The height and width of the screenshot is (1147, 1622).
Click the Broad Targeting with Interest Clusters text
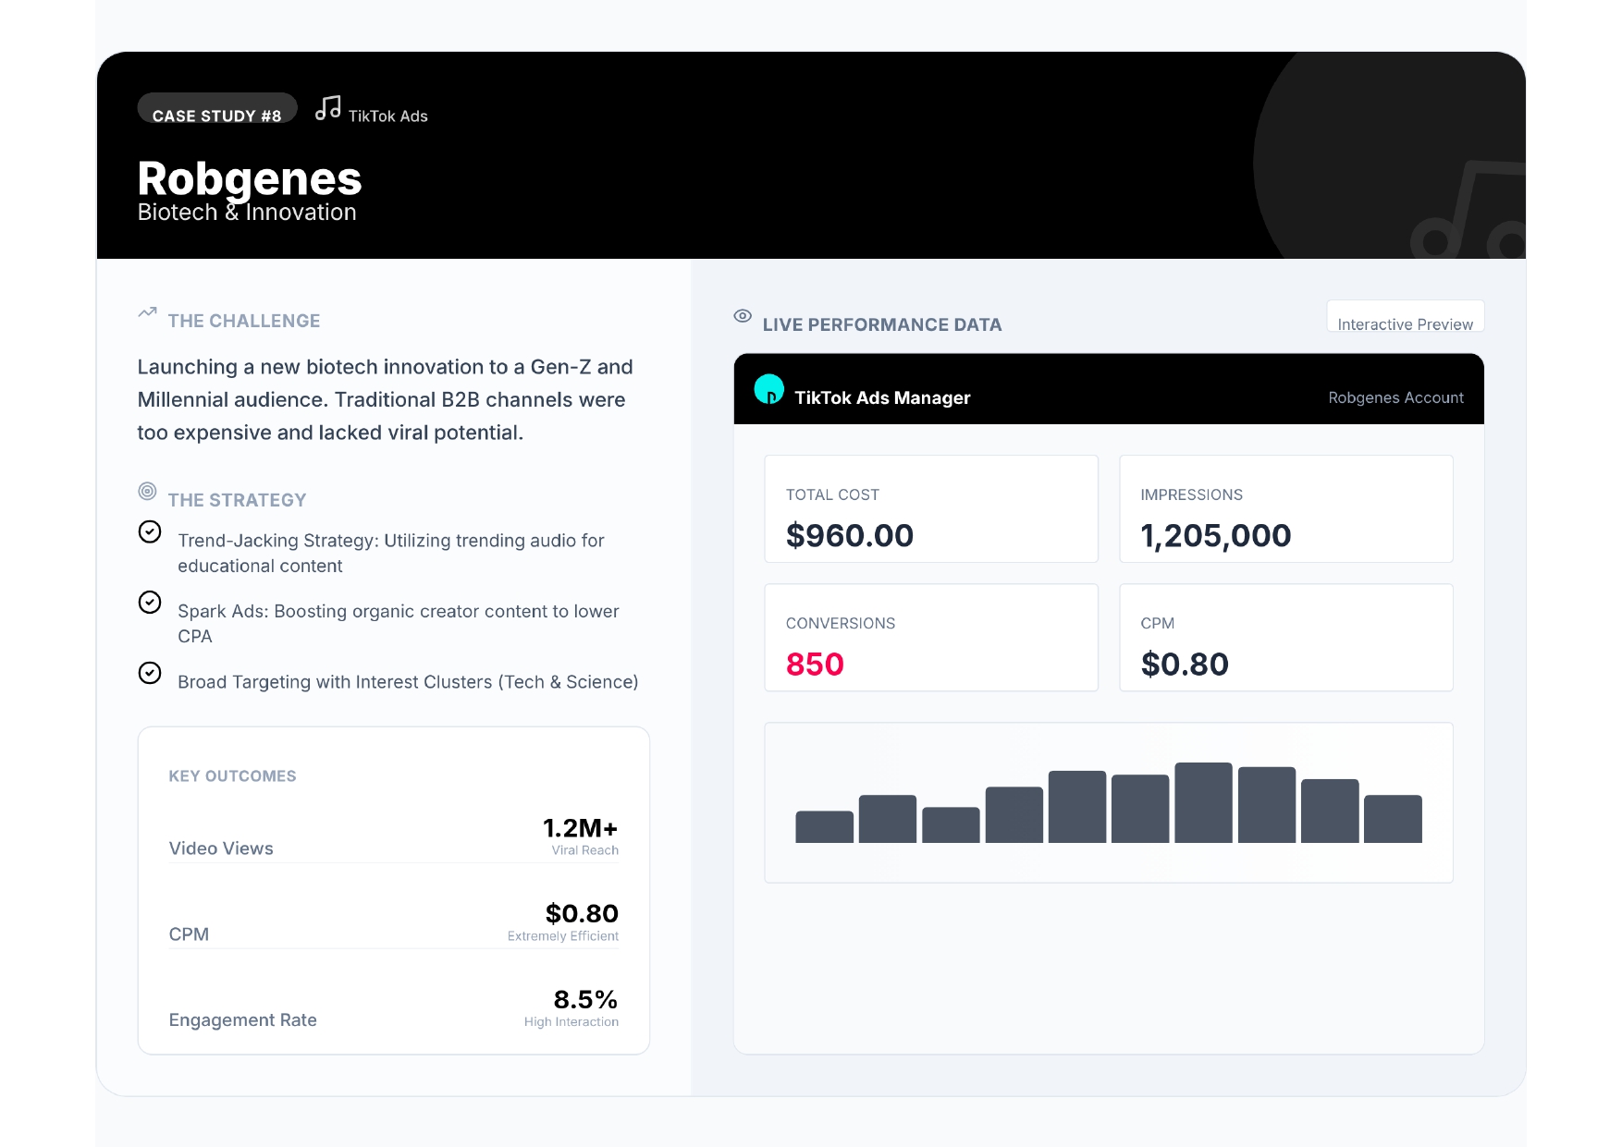click(x=408, y=682)
